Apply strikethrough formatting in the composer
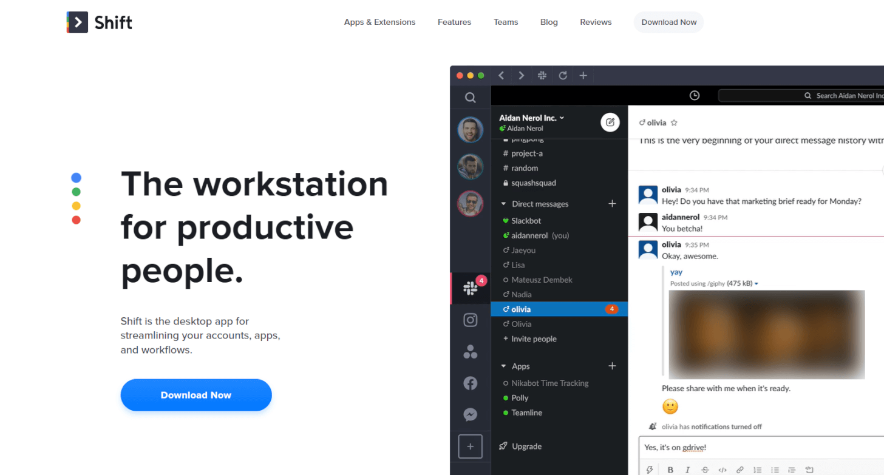Image resolution: width=884 pixels, height=475 pixels. pyautogui.click(x=705, y=470)
